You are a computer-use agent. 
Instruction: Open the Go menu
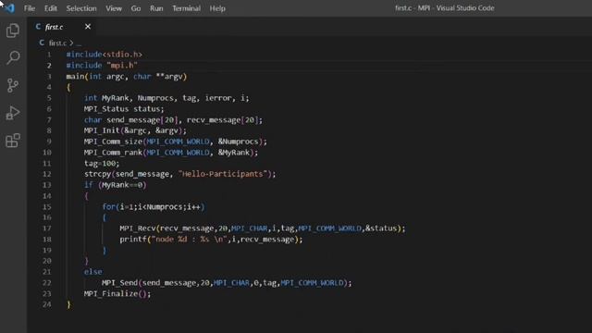point(136,8)
